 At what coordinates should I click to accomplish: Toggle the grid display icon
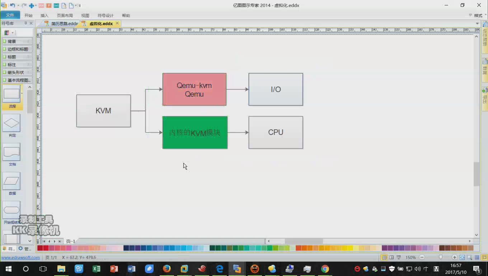[477, 257]
